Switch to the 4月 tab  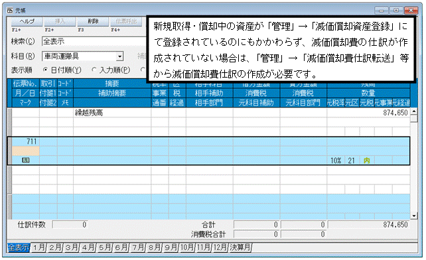click(x=88, y=247)
